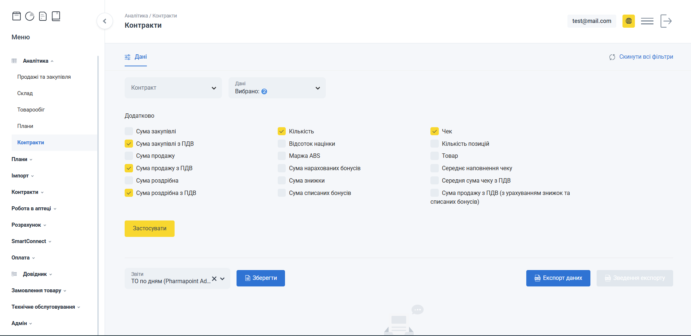Open the Контракт dropdown
Image resolution: width=691 pixels, height=336 pixels.
173,88
